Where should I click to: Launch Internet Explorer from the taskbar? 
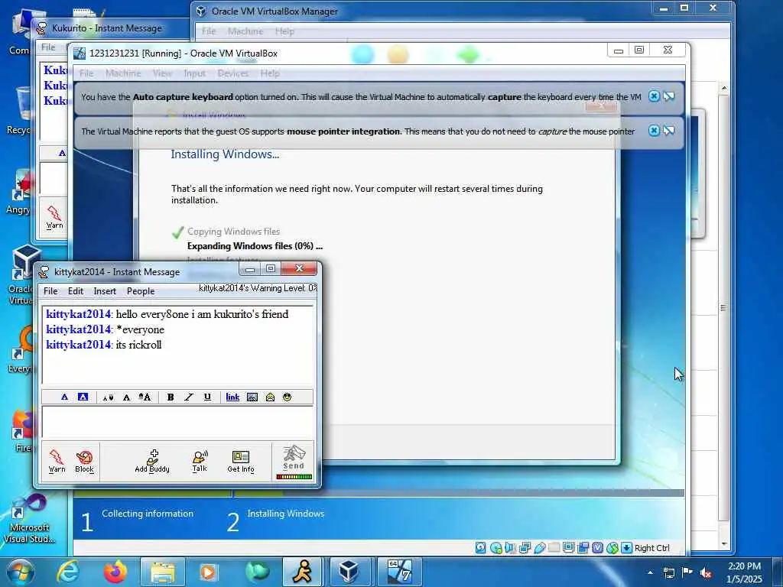click(68, 572)
